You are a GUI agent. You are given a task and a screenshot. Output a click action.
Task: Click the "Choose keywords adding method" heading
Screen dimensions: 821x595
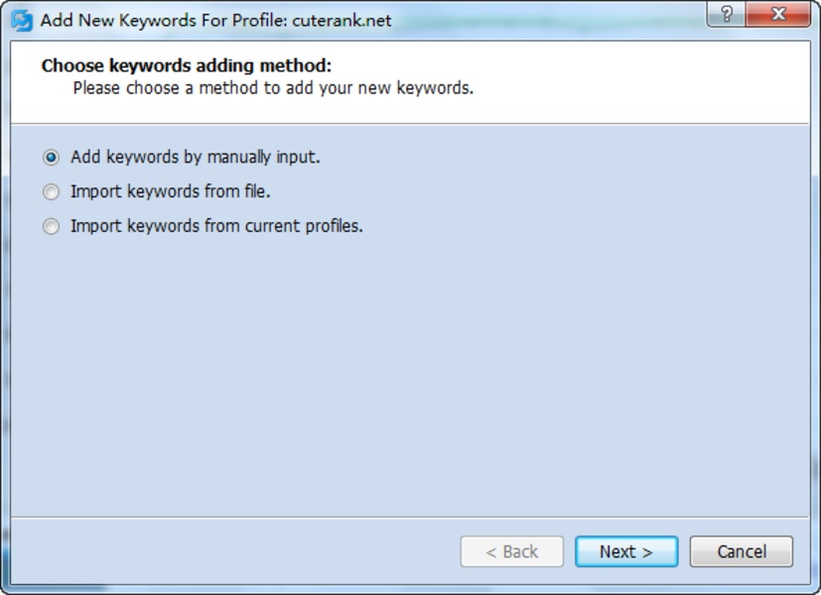(x=186, y=66)
